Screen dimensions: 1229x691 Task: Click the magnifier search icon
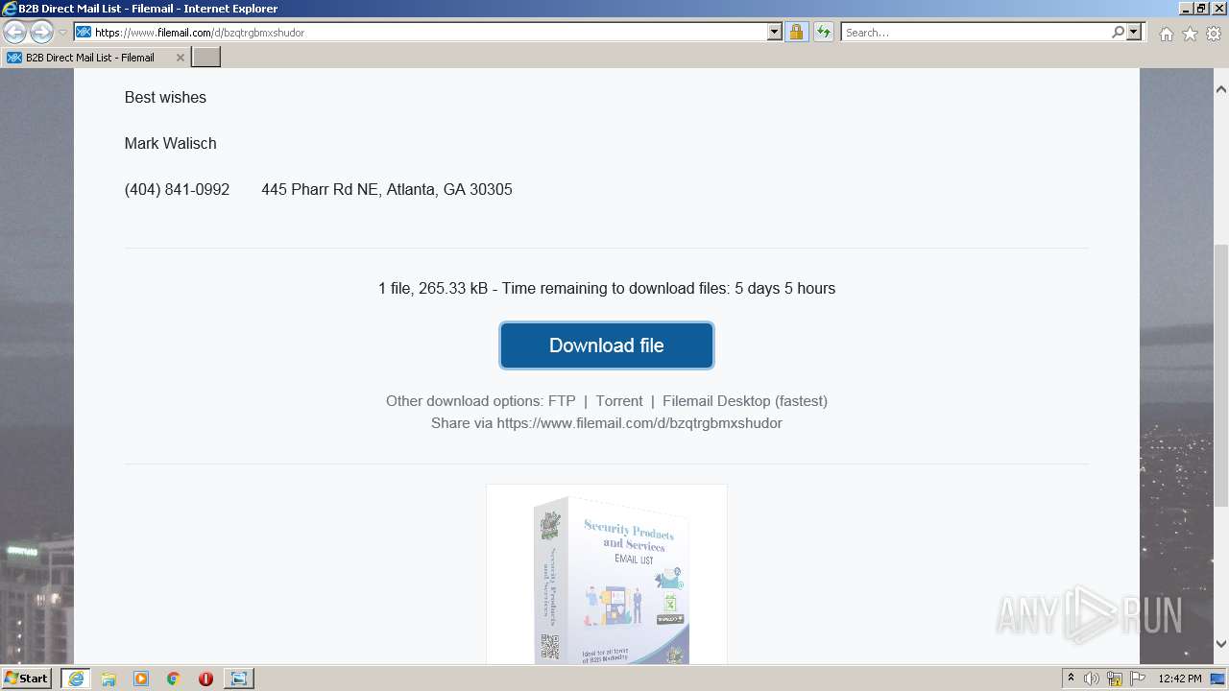click(x=1119, y=32)
